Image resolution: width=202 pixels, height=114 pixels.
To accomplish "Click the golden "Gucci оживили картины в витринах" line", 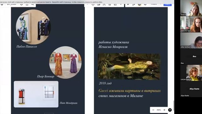I will pyautogui.click(x=130, y=91).
